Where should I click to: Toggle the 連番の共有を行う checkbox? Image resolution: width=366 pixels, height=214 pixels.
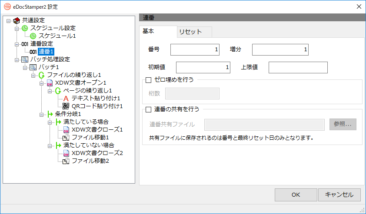coord(149,109)
